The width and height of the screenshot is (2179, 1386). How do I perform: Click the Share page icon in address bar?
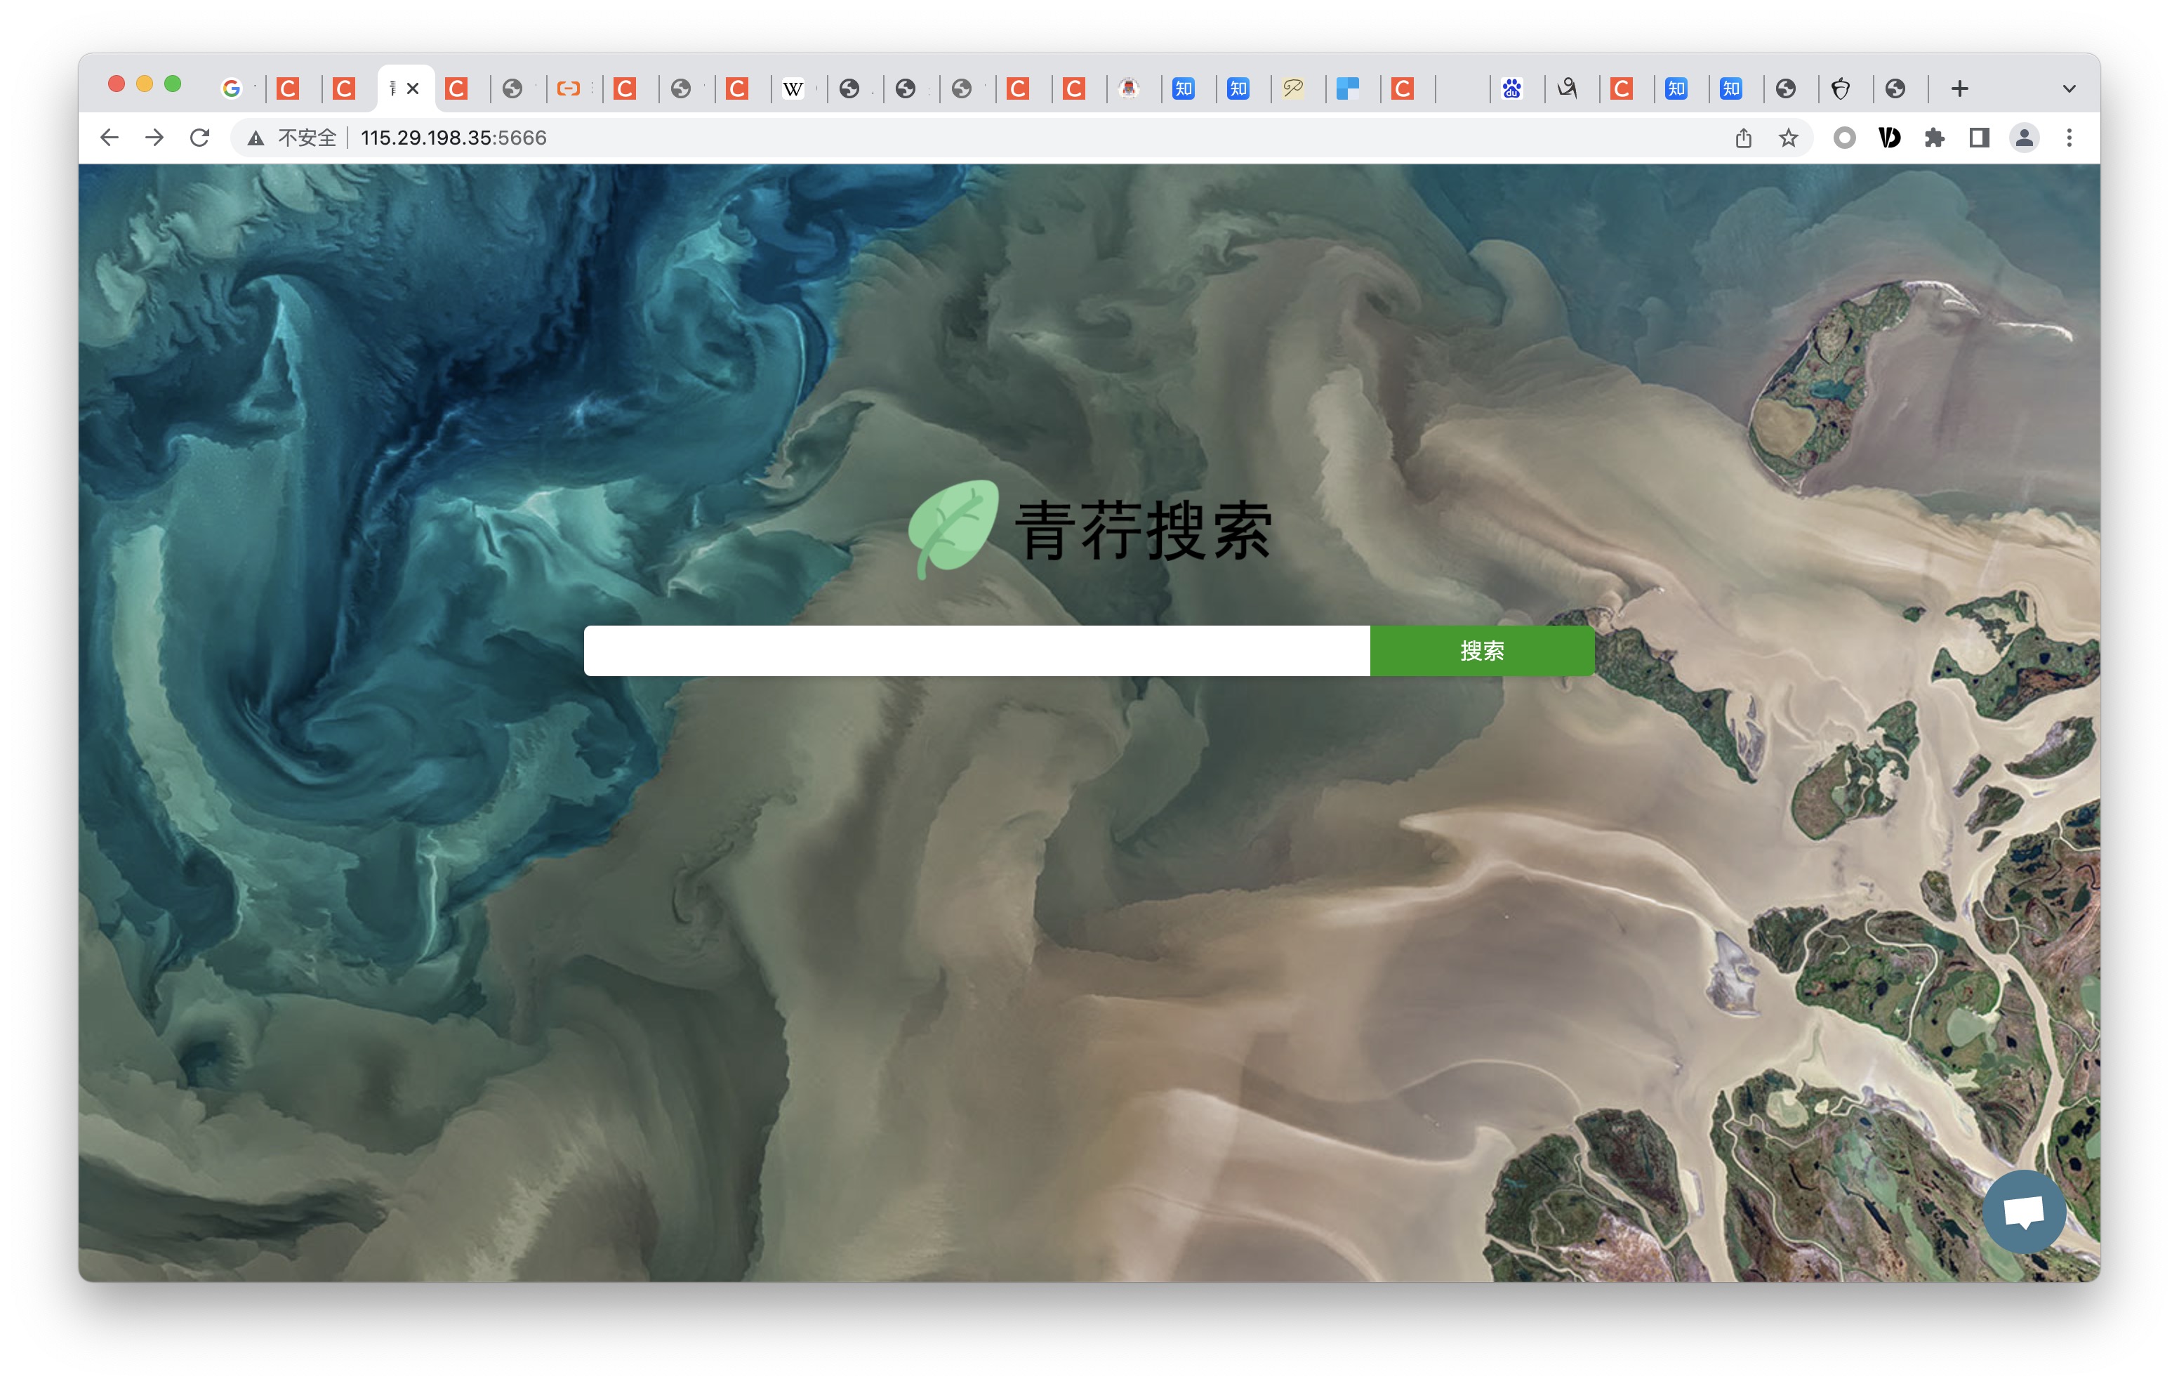coord(1743,138)
